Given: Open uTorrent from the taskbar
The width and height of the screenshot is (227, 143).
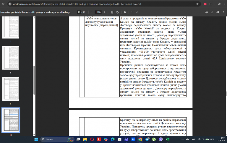Looking at the screenshot, I should (x=154, y=139).
